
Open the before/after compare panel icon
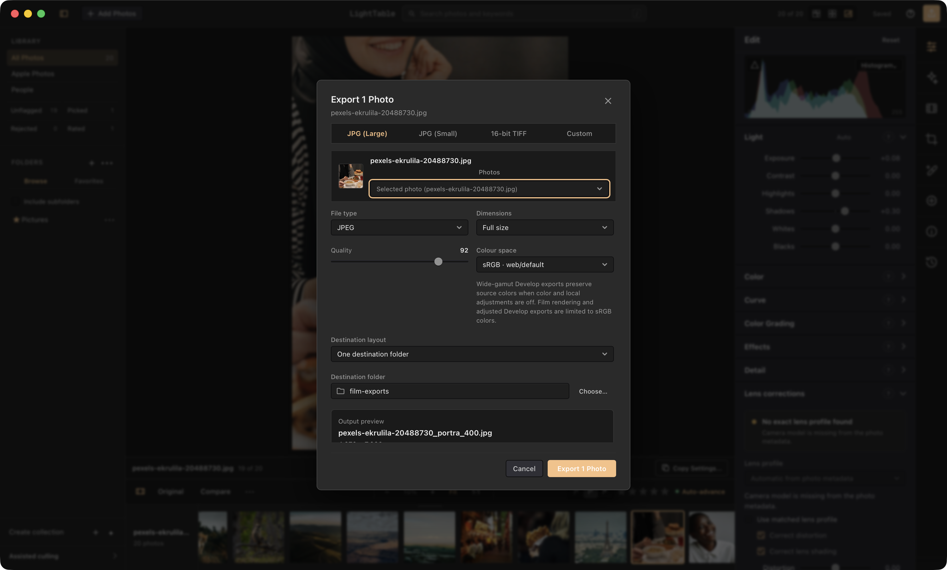(x=931, y=108)
